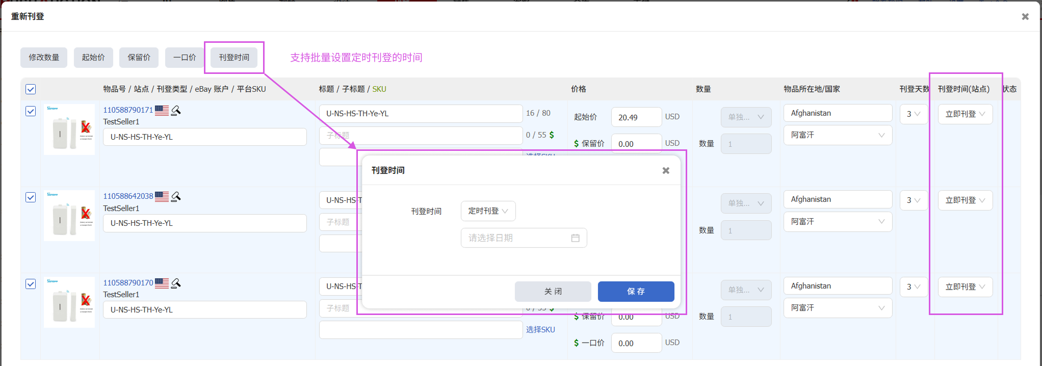1042x366 pixels.
Task: Open the 定时刊登 dropdown in the dialog
Action: (488, 211)
